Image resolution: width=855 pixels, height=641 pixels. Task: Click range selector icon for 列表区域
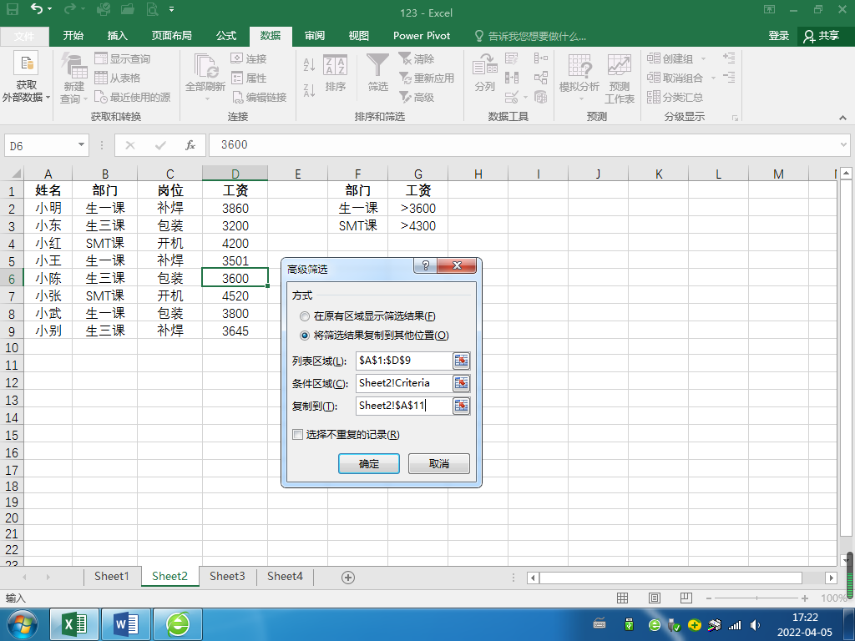[x=461, y=361]
